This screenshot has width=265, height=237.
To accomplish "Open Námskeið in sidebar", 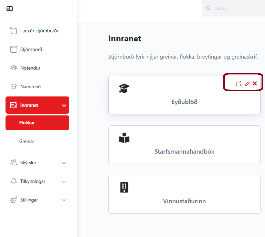I will click(x=30, y=86).
